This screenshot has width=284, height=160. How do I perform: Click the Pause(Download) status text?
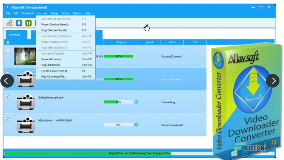click(172, 125)
